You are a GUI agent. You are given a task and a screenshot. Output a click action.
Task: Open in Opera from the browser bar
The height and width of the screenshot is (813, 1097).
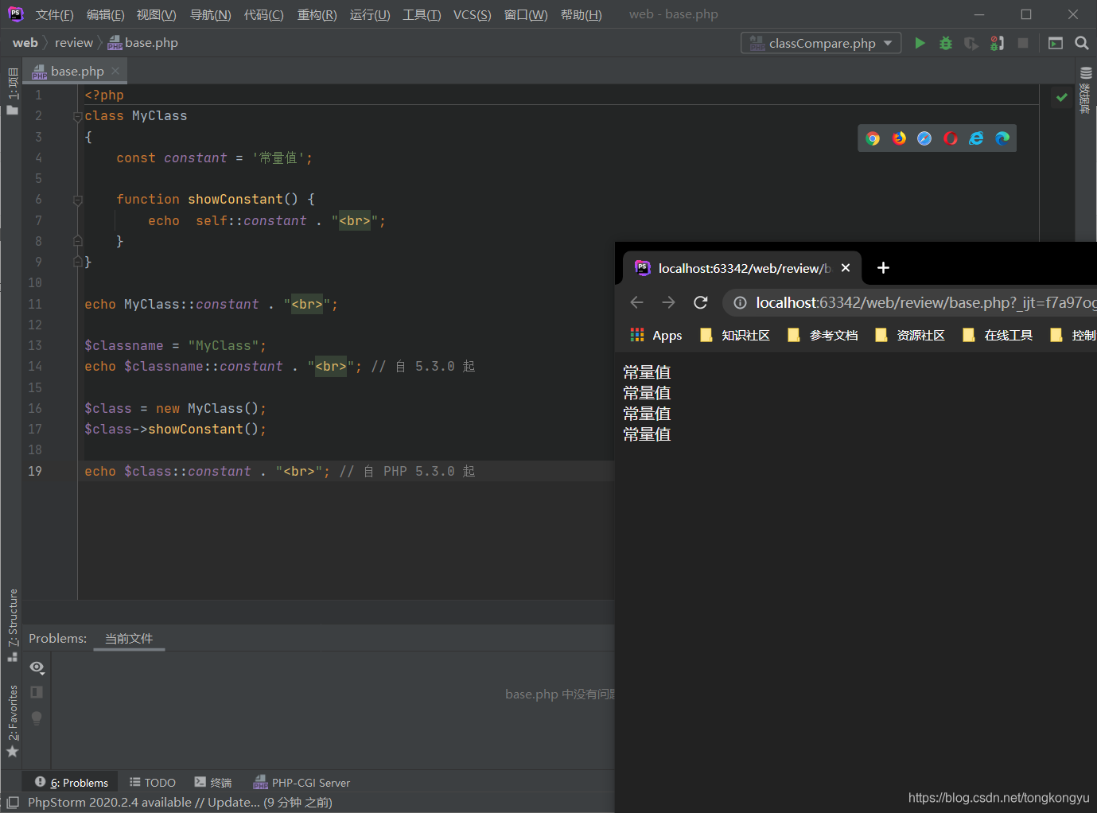pyautogui.click(x=951, y=138)
